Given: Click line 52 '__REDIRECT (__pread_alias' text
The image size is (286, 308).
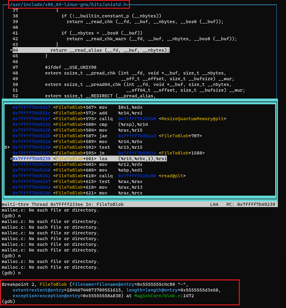Looking at the screenshot, I should tap(99, 96).
